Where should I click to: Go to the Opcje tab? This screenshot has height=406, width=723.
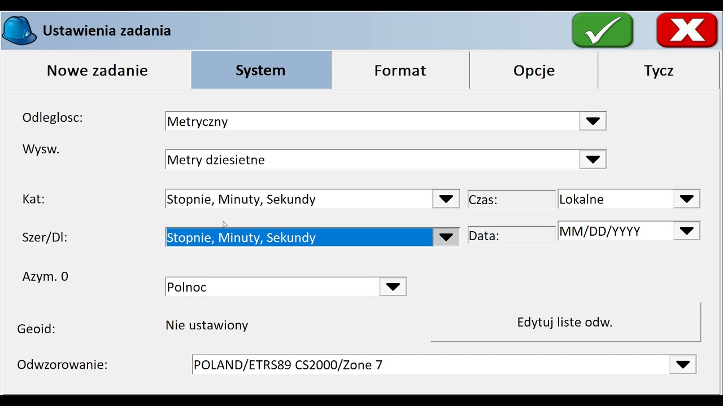pos(534,70)
